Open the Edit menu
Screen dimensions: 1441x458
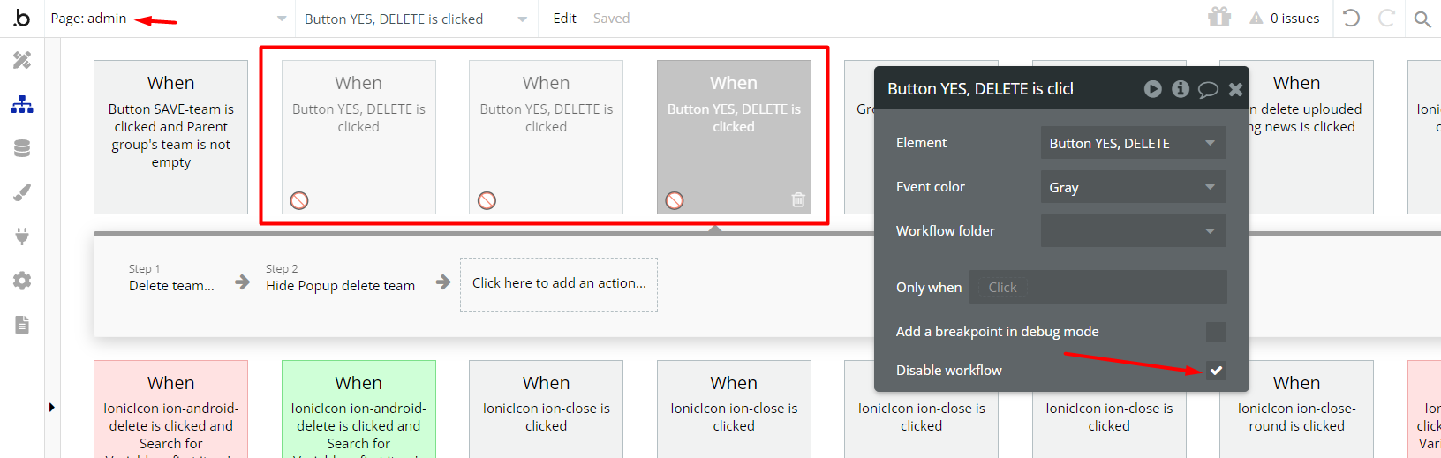pos(564,19)
